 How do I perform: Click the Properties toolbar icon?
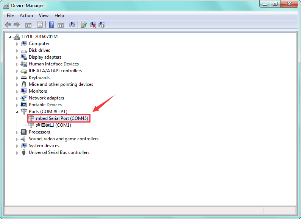coord(40,25)
